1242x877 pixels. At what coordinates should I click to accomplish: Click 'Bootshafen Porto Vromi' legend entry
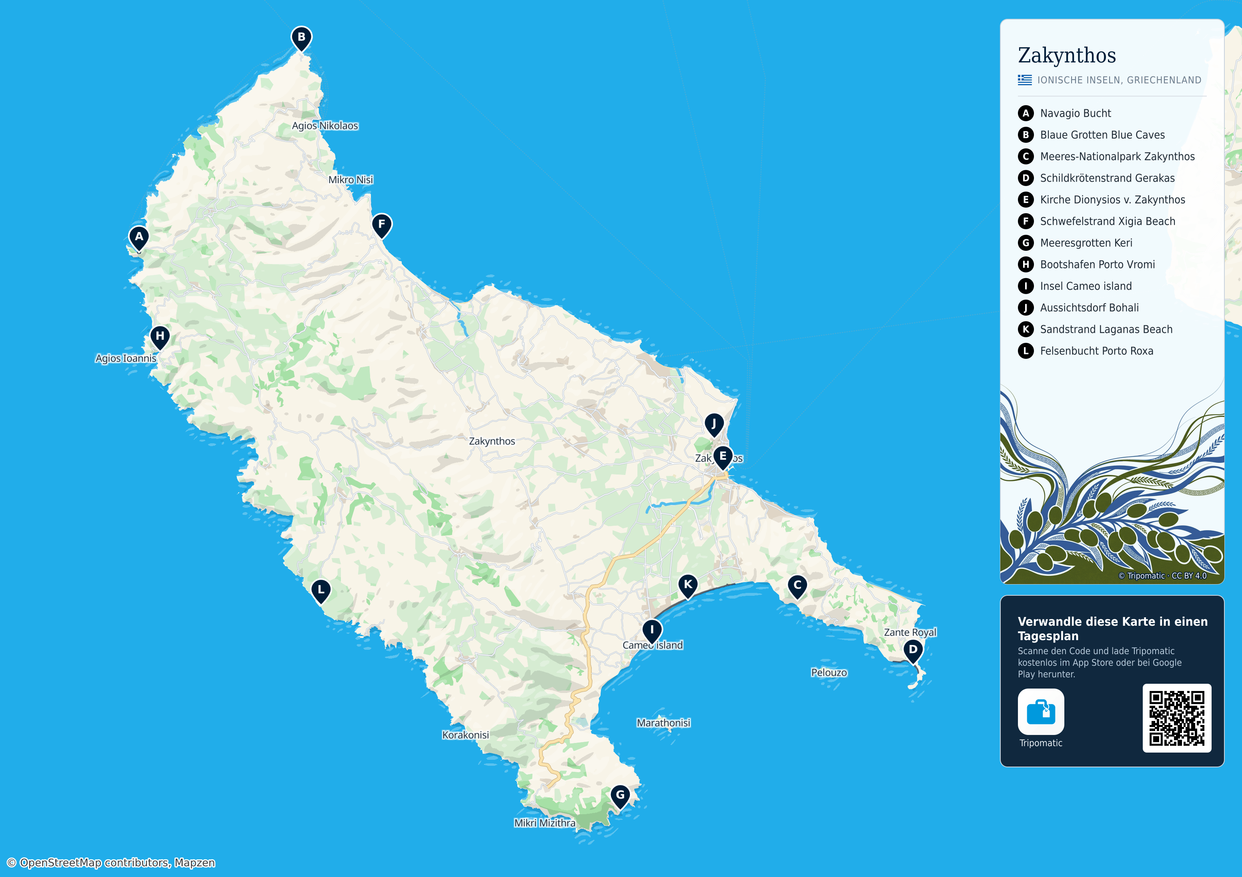(x=1098, y=264)
